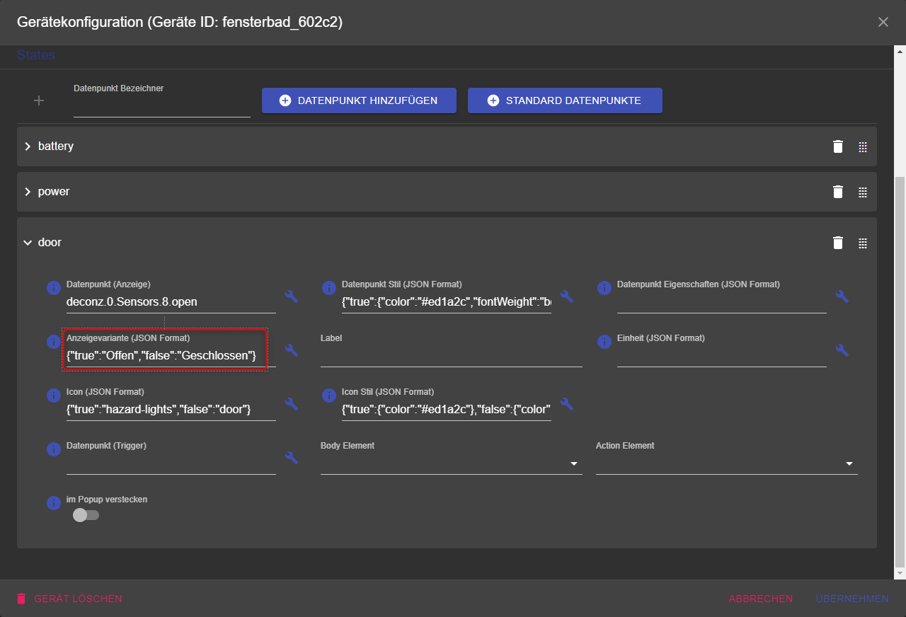The height and width of the screenshot is (617, 906).
Task: Click Standard Datenpunkte button
Action: 565,100
